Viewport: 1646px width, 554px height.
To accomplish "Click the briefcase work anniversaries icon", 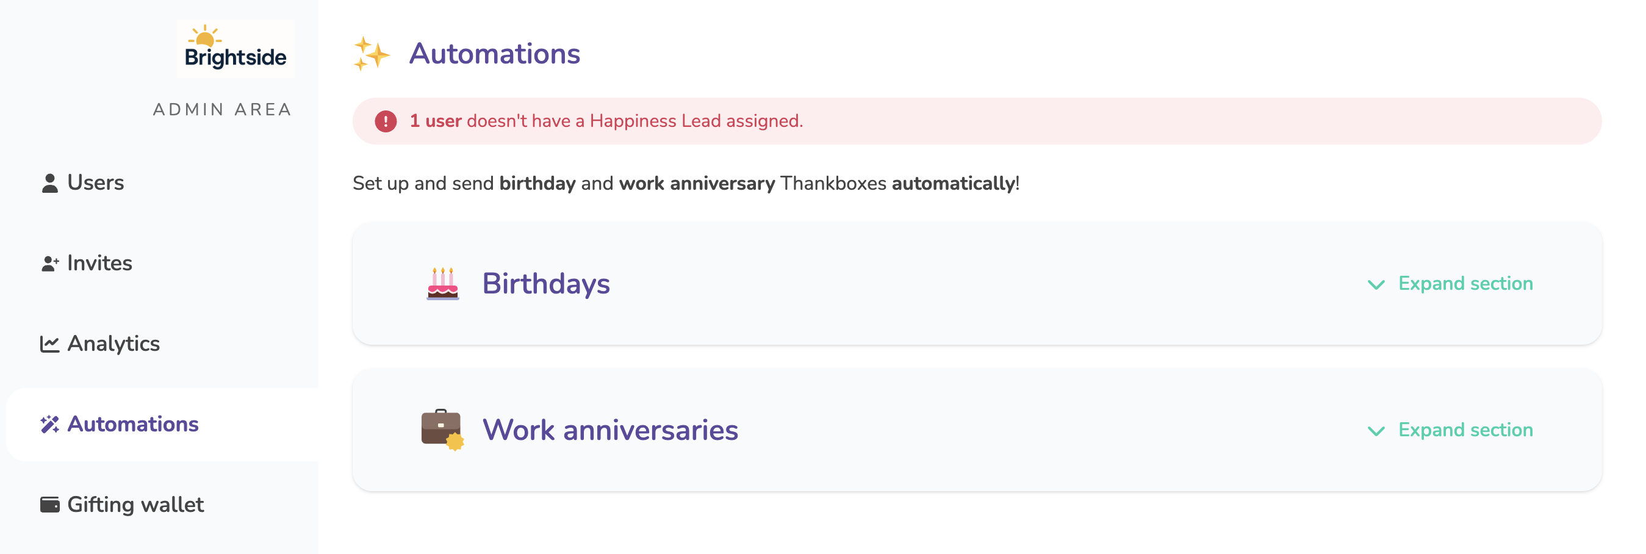I will pos(442,430).
